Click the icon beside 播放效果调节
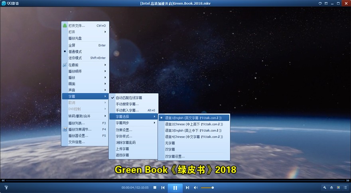Image resolution: width=351 pixels, height=193 pixels. tap(65, 129)
